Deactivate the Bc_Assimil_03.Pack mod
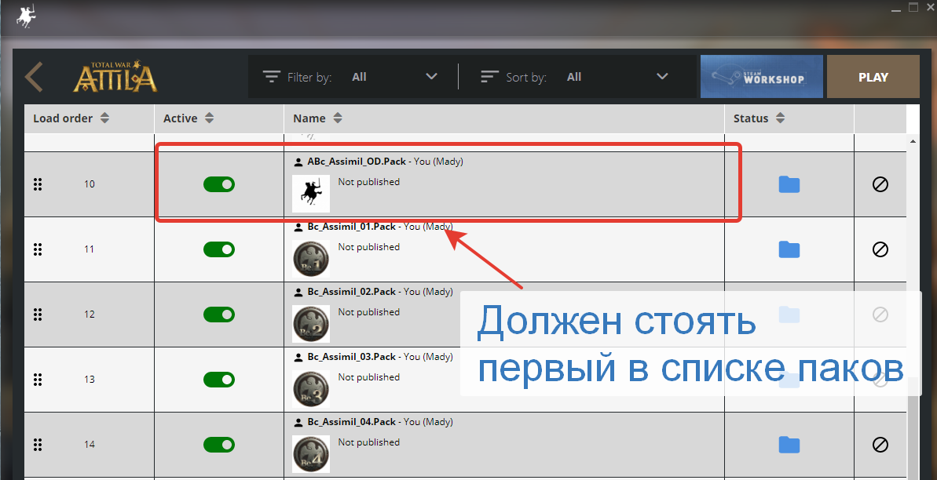Screen dimensions: 937x480 pyautogui.click(x=218, y=380)
